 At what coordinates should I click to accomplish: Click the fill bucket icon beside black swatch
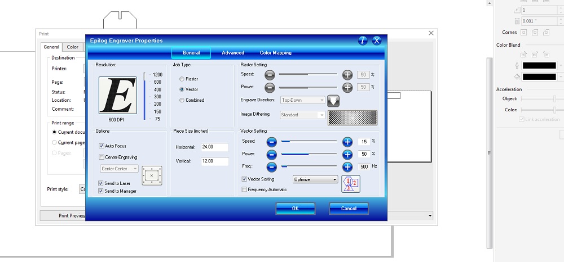(517, 76)
